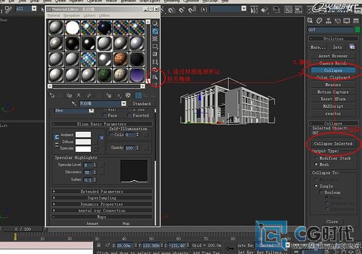The image size is (362, 254).
Task: Click the Collapse Selected button
Action: click(333, 143)
